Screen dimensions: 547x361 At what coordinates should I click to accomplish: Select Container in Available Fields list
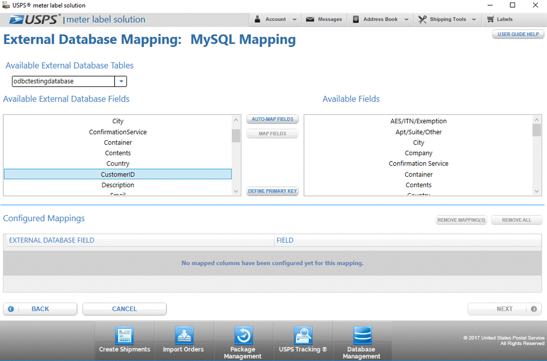(x=418, y=174)
